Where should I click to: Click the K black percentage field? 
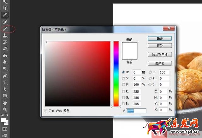pos(163,110)
